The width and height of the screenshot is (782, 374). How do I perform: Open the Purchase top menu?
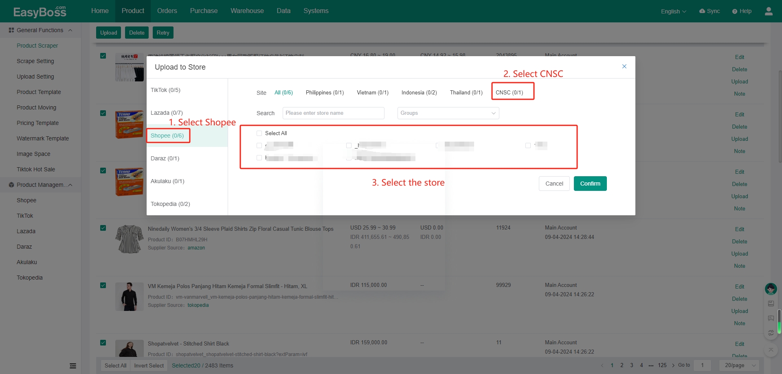204,11
